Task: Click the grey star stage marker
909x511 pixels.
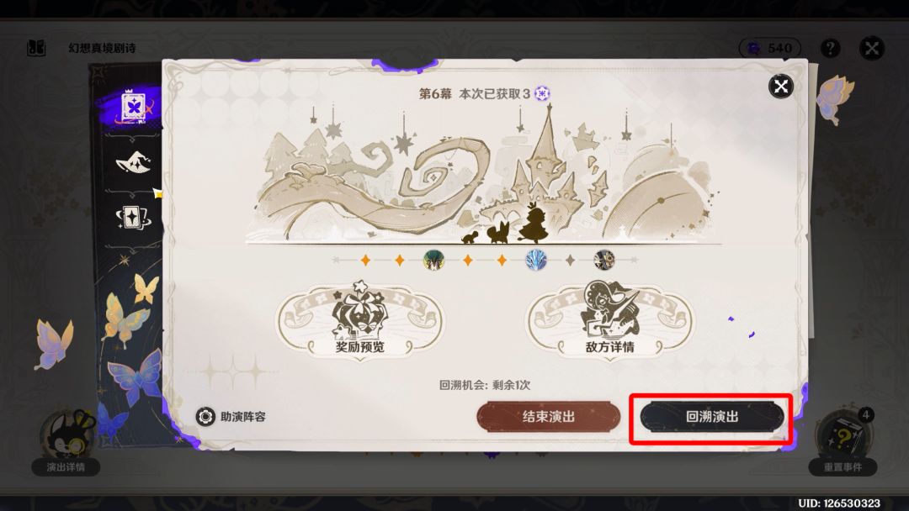Action: click(x=570, y=261)
